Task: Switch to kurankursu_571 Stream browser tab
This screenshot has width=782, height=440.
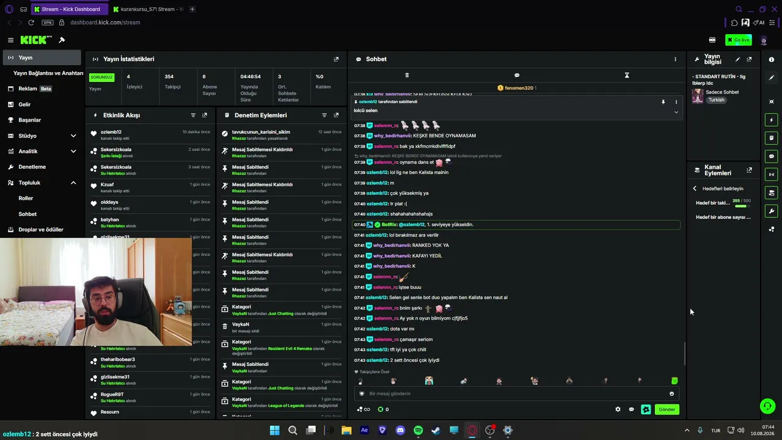Action: tap(147, 9)
